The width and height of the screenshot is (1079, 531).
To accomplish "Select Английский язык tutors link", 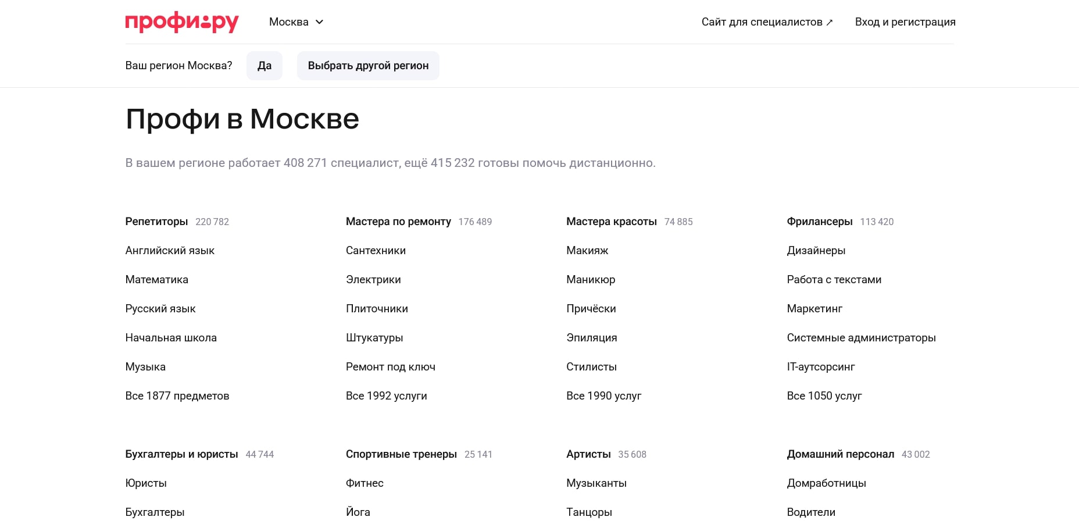I will coord(170,251).
